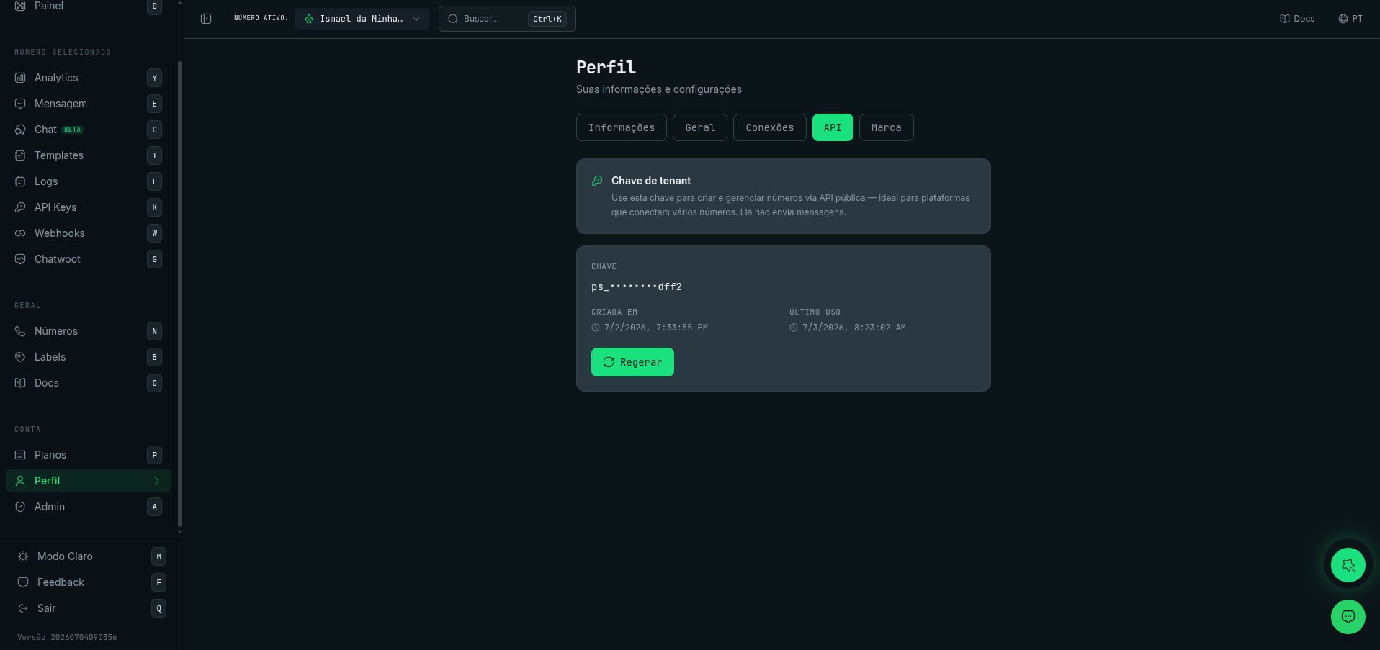Click the search magnifier icon
This screenshot has height=650, width=1380.
click(x=453, y=19)
